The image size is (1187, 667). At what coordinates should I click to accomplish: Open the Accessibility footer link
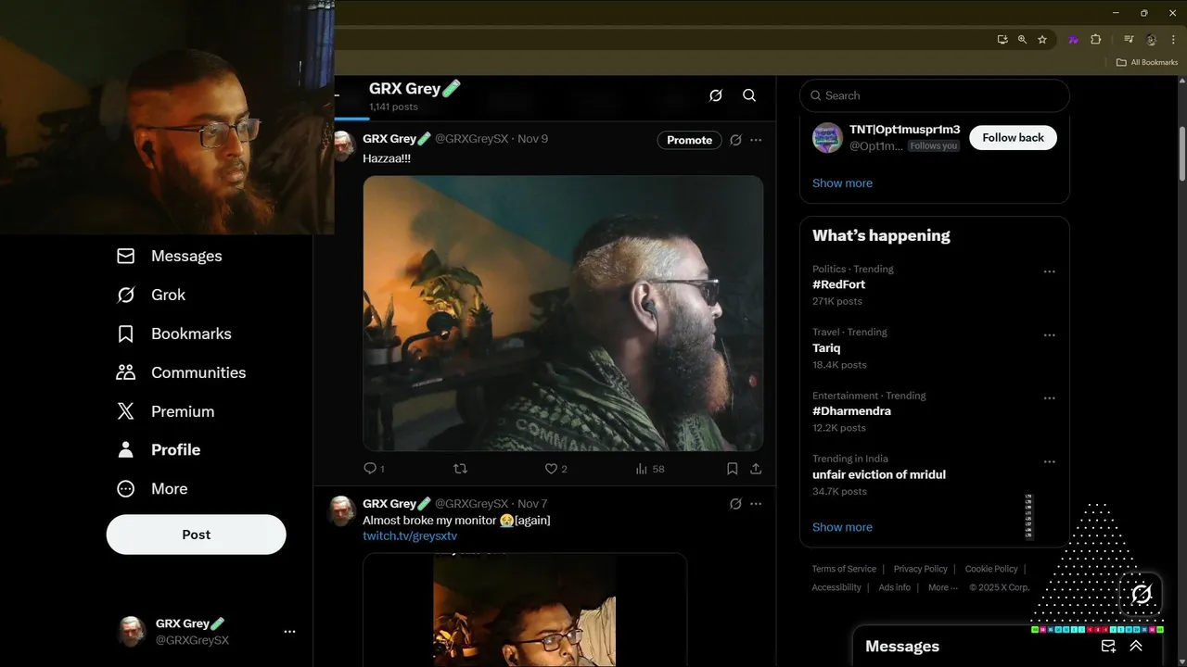click(x=836, y=587)
